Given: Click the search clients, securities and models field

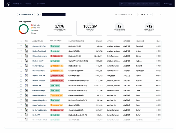Looking at the screenshot, I should 139,4.
